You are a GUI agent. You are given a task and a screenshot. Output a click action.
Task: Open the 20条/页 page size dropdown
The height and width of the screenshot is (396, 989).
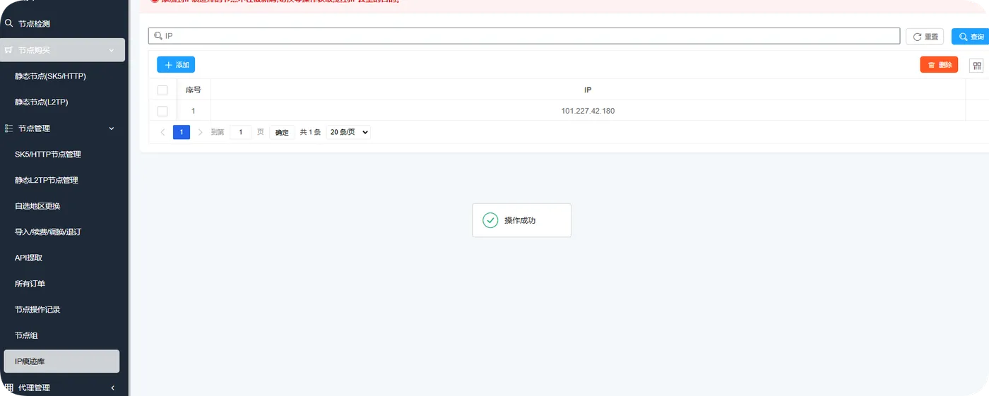(x=348, y=132)
